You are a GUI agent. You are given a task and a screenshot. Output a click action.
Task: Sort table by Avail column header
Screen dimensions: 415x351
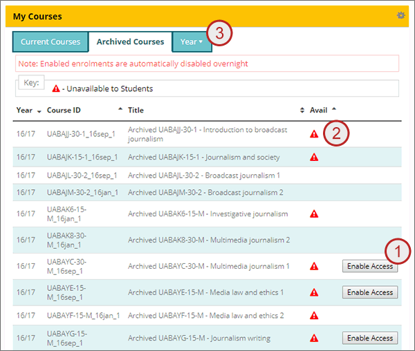click(x=323, y=111)
